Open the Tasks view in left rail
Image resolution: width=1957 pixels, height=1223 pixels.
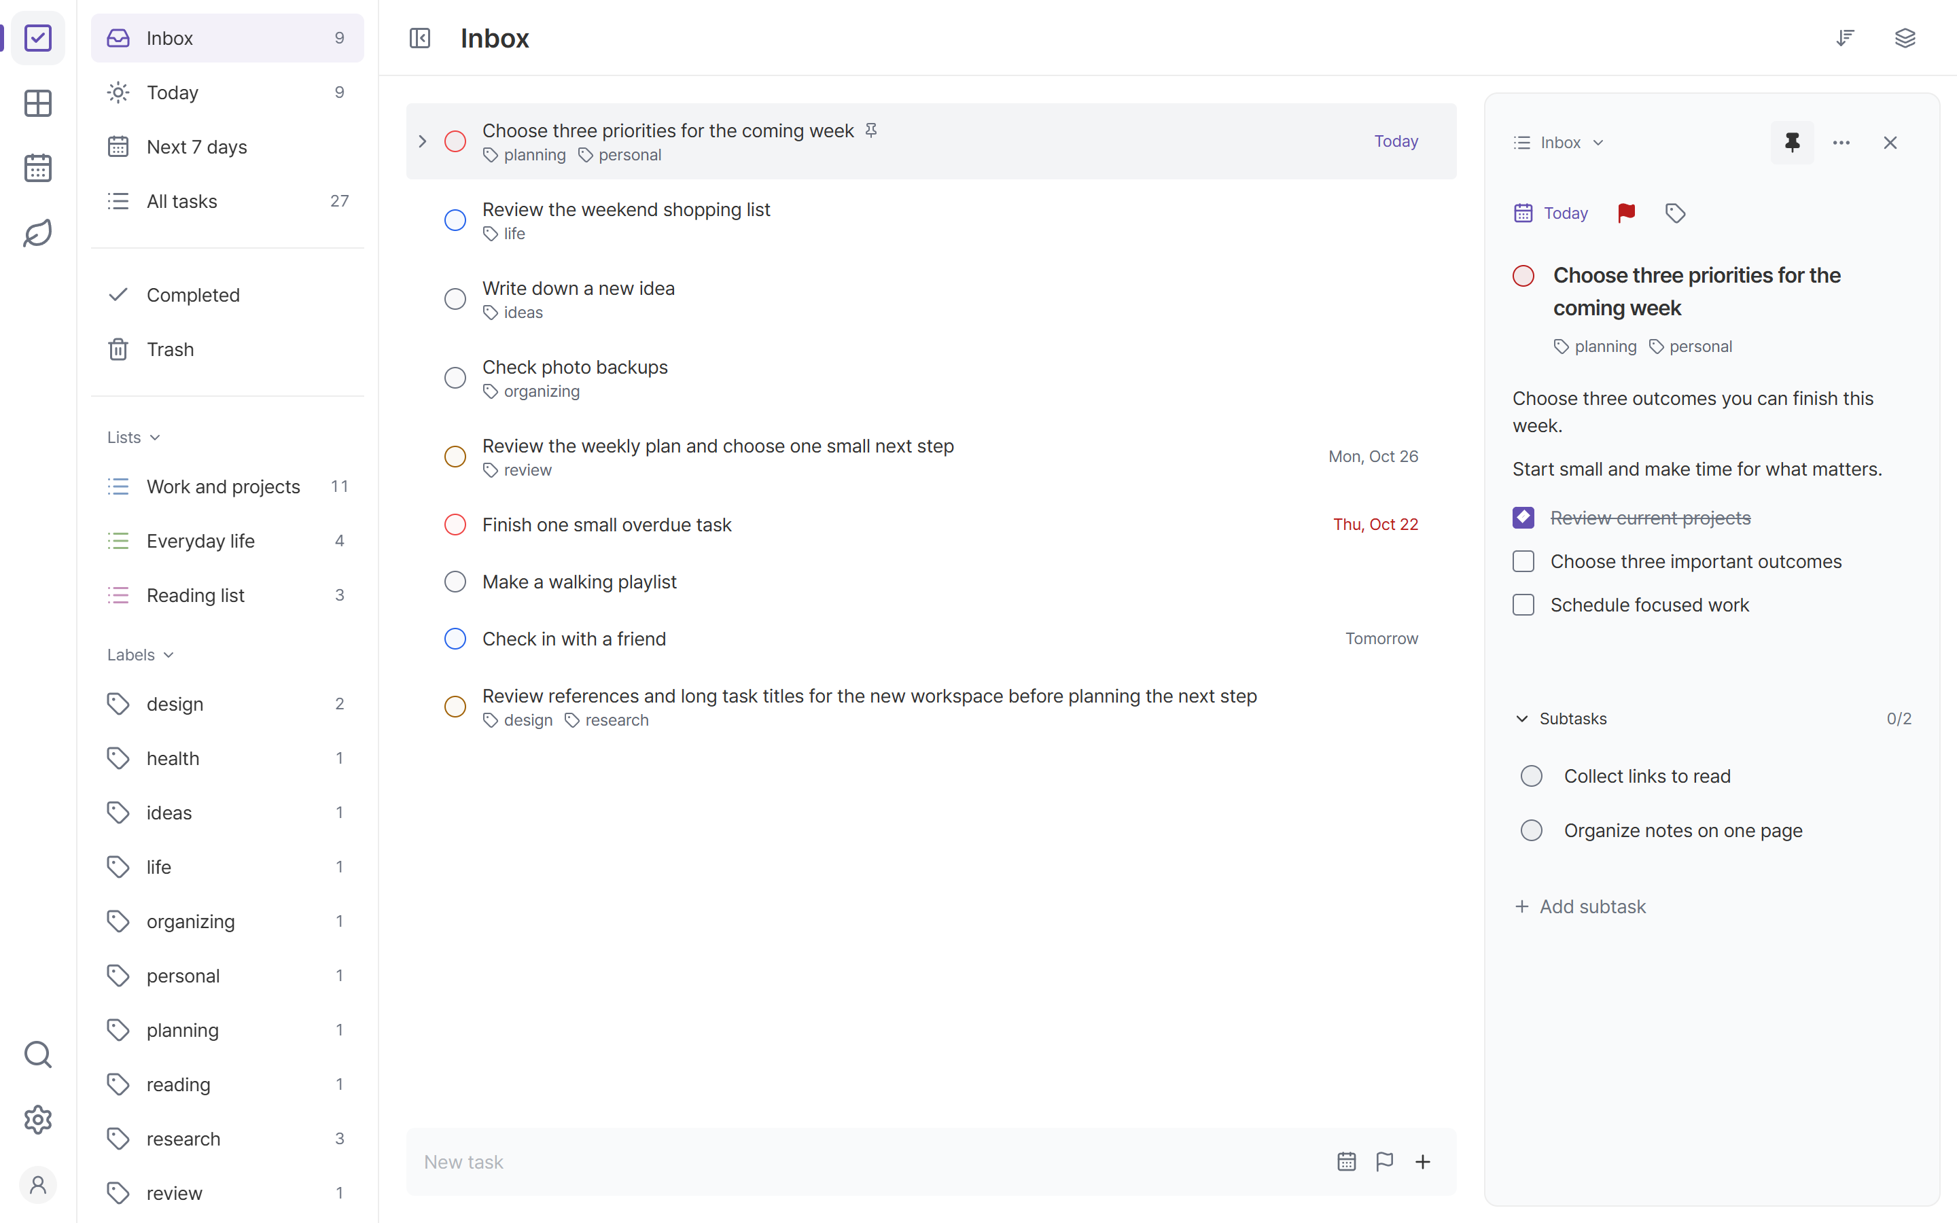38,38
